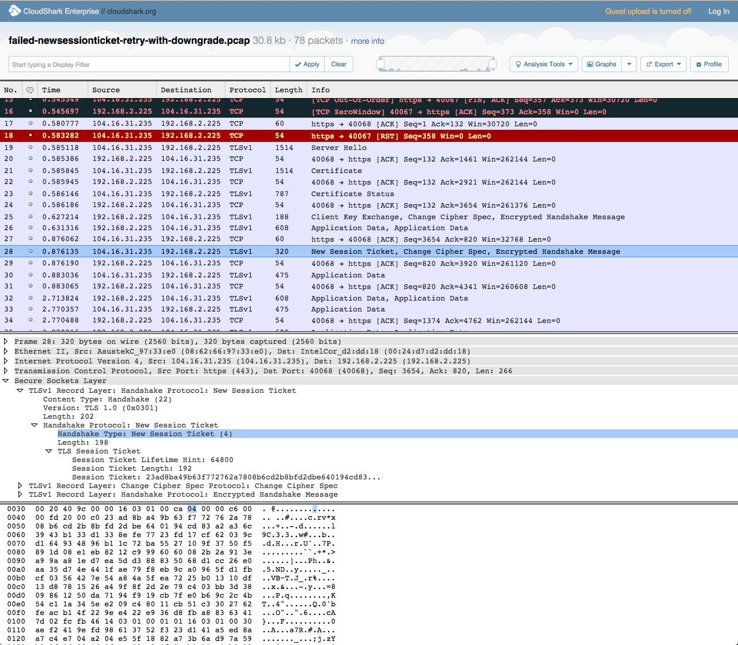This screenshot has height=645, width=738.
Task: Click the capture file name title
Action: [129, 40]
